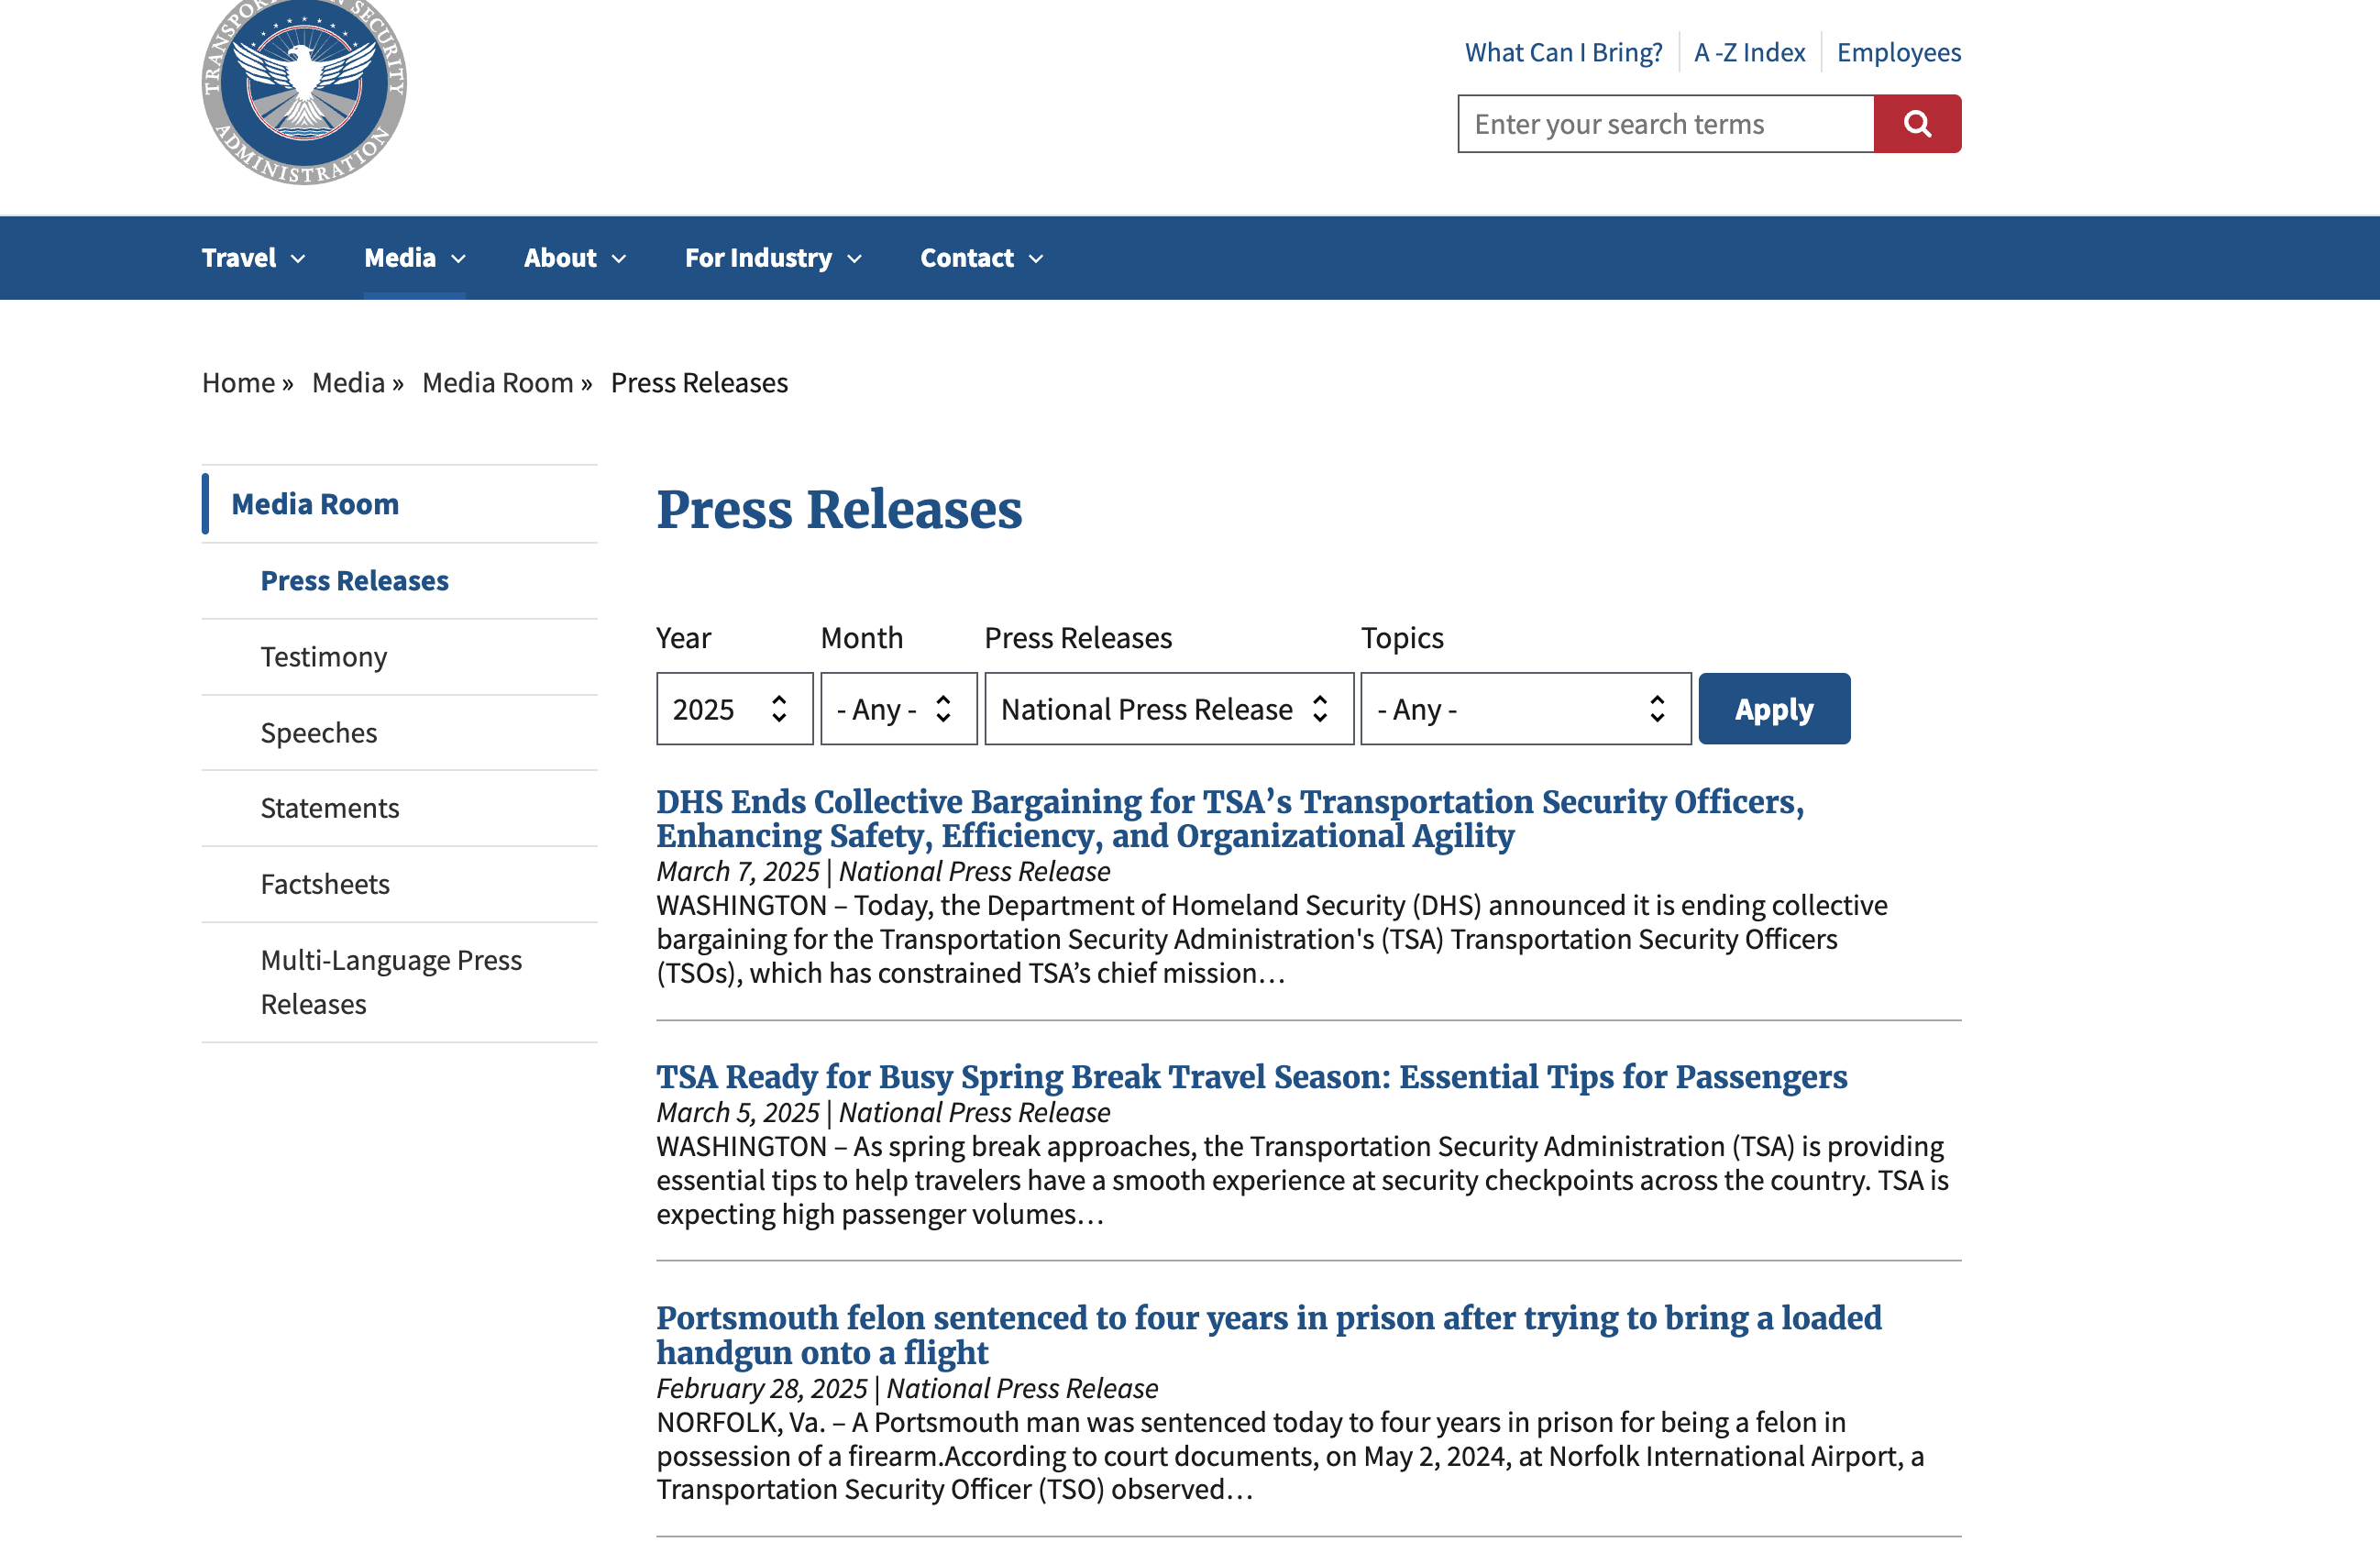Viewport: 2380px width, 1542px height.
Task: Open the Spring Break Travel Season article
Action: click(1250, 1077)
